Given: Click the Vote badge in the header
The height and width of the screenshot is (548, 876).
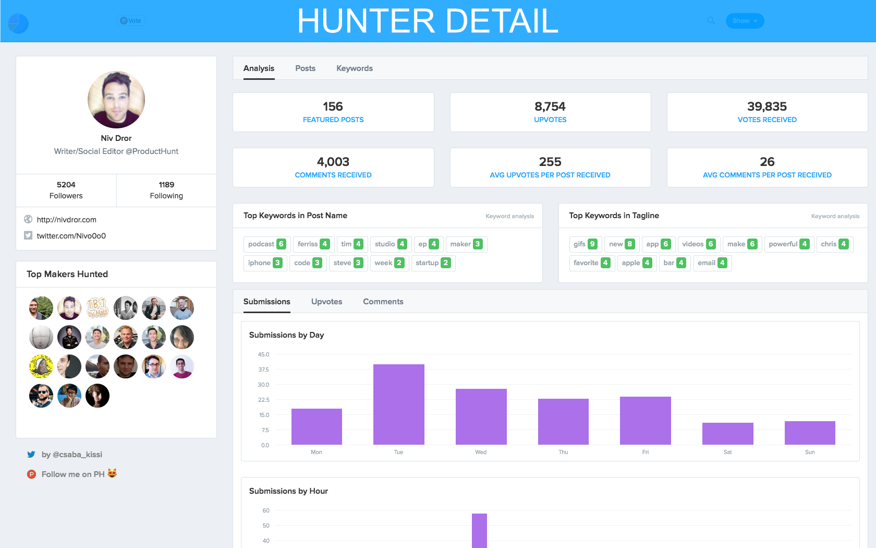Looking at the screenshot, I should (x=130, y=20).
